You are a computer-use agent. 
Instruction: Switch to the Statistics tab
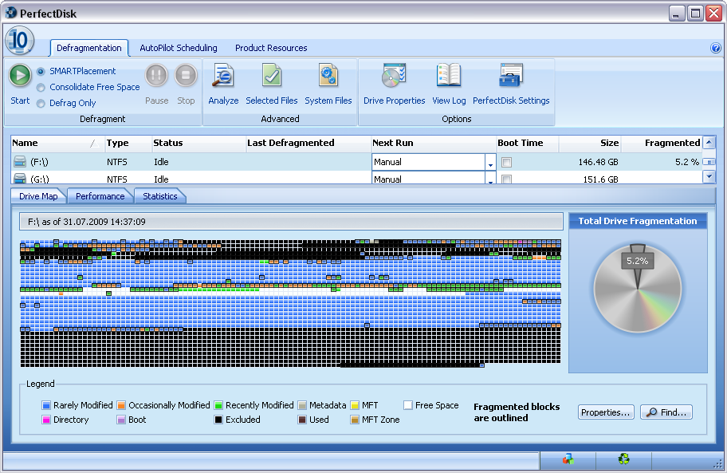pyautogui.click(x=160, y=196)
